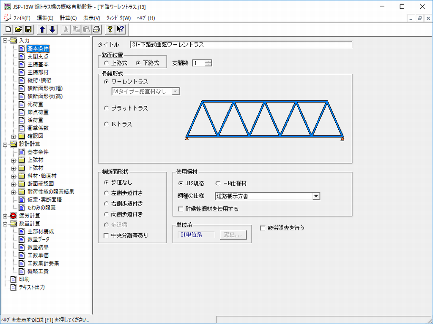This screenshot has width=433, height=324.
Task: Click the blue down arrow toolbar icon
Action: coord(52,29)
